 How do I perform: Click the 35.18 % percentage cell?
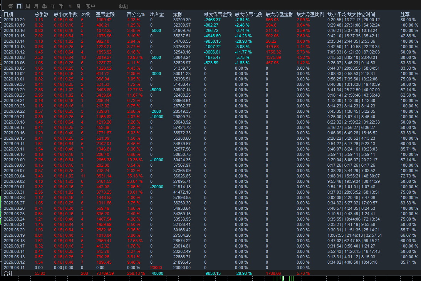(x=135, y=176)
